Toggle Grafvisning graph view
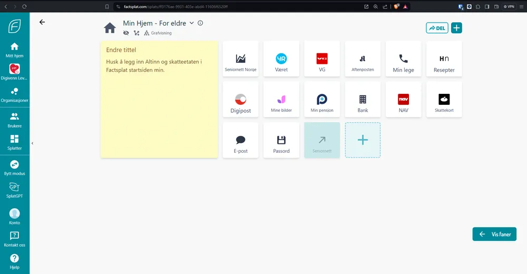Screen dimensions: 527x274 coord(158,33)
